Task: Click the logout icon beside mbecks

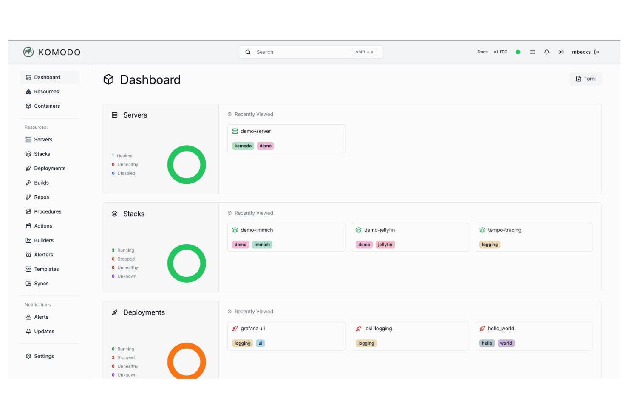Action: coord(597,52)
